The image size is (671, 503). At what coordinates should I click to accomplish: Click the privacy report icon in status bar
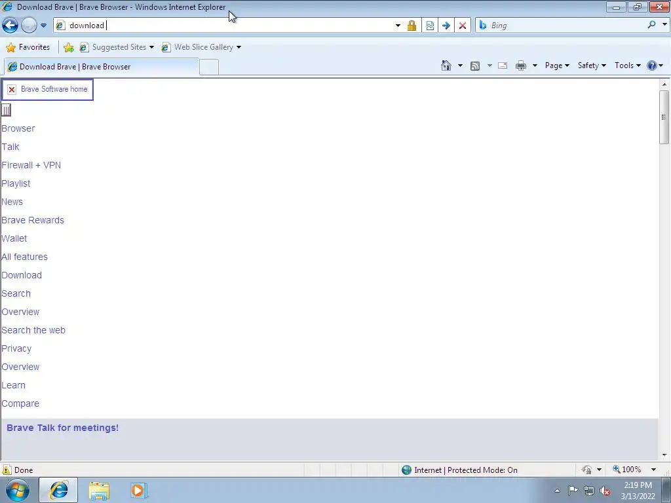click(586, 470)
